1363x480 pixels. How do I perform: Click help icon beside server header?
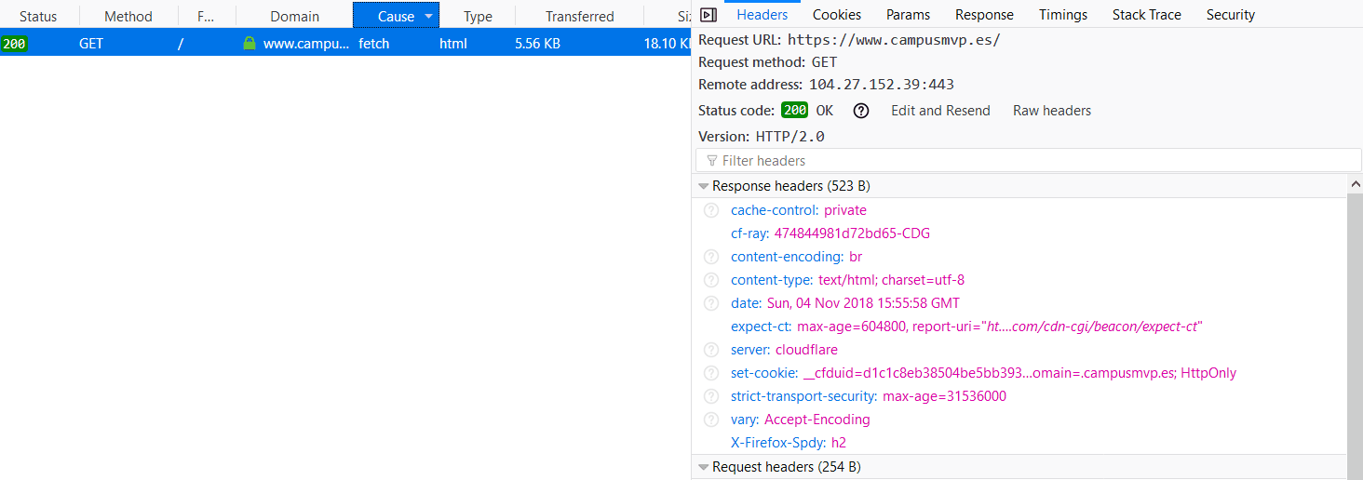711,350
